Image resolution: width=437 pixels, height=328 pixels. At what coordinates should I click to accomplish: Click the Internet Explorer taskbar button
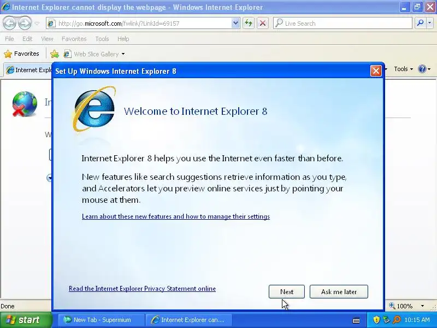190,320
